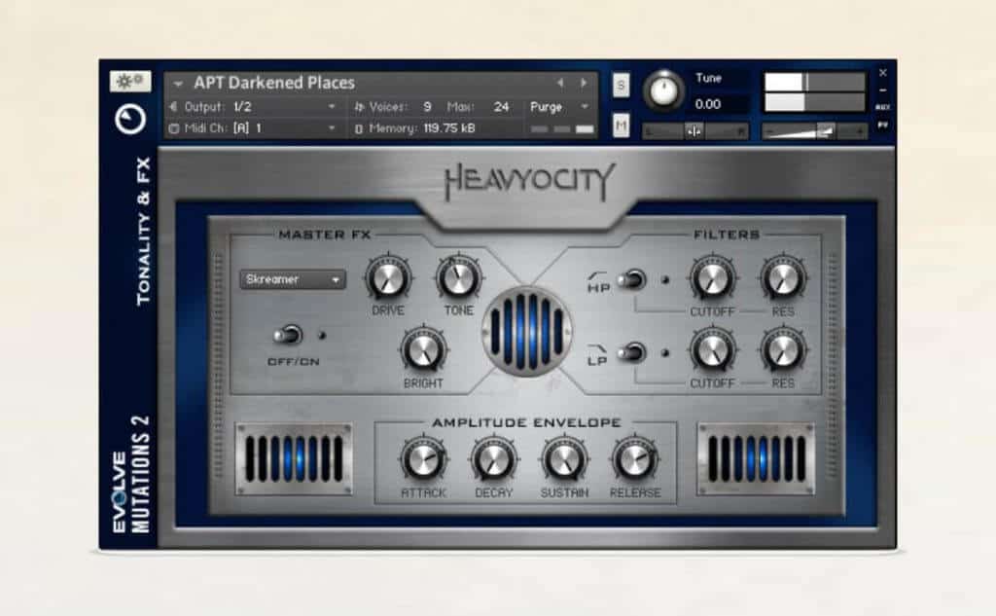
Task: Toggle the HP filter switch
Action: (x=632, y=279)
